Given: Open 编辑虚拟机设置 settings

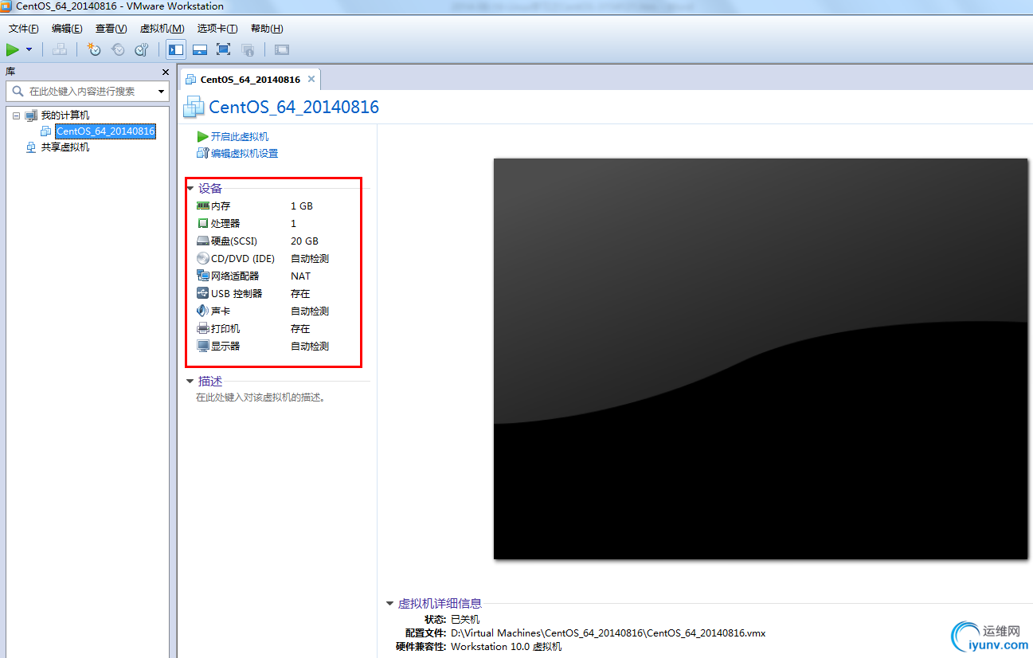Looking at the screenshot, I should click(243, 153).
